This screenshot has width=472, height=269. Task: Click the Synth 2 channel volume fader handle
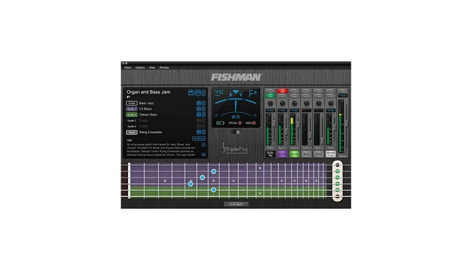click(298, 123)
